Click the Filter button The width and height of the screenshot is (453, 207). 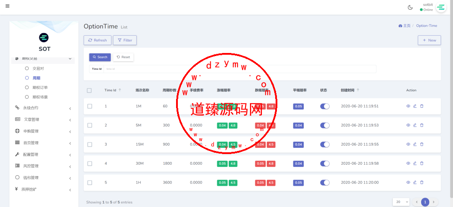click(x=125, y=40)
